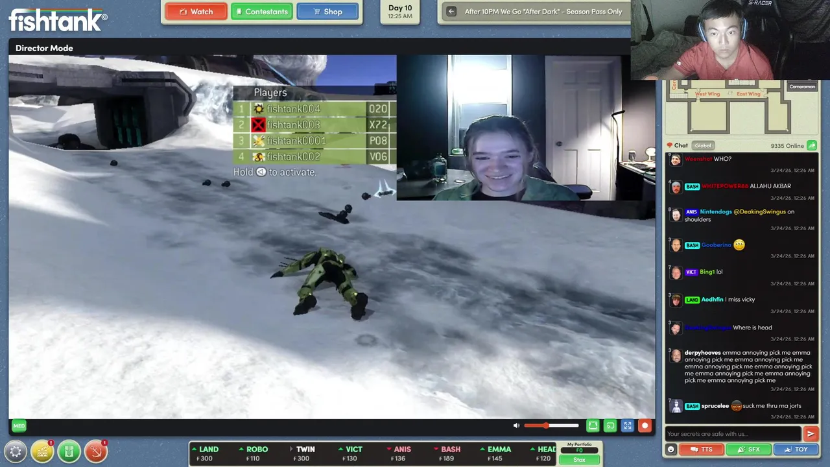Open the emoji picker beside TTS
The image size is (830, 467).
(x=670, y=449)
